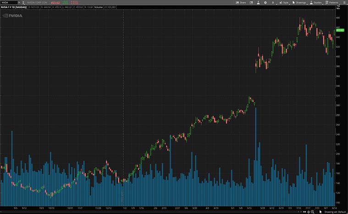Click the 480 price level on axis
Viewport: 348px width, 214px height.
coord(338,18)
